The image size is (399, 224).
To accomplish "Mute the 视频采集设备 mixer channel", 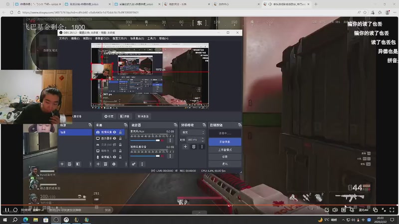I will pyautogui.click(x=163, y=156).
